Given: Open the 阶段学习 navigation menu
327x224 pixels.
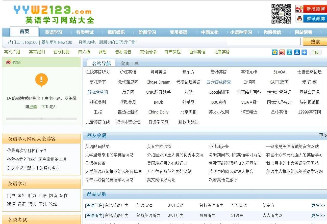Looking at the screenshot, I should coord(147,32).
